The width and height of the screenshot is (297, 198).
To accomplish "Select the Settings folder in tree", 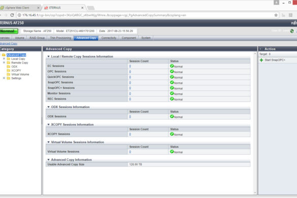I will [16, 78].
